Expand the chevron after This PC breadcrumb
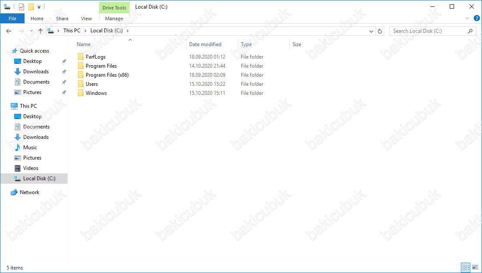The height and width of the screenshot is (273, 482). pyautogui.click(x=85, y=31)
